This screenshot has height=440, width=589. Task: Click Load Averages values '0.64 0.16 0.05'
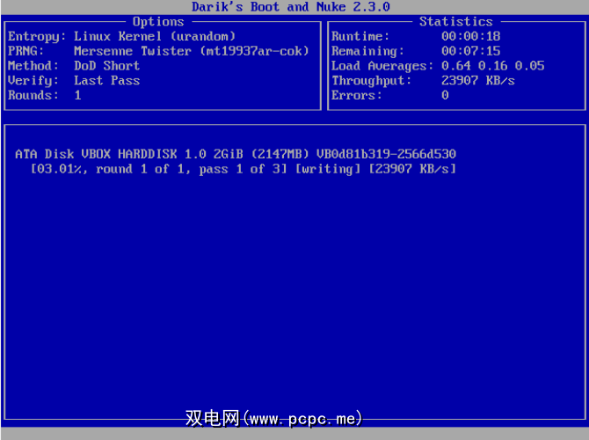[x=493, y=66]
